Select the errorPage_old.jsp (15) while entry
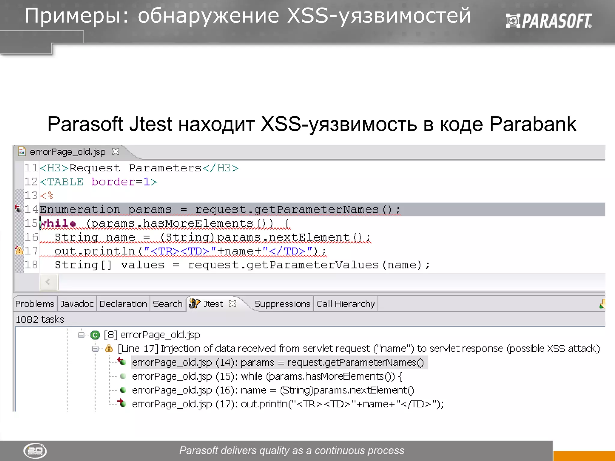This screenshot has width=615, height=461. pyautogui.click(x=267, y=376)
